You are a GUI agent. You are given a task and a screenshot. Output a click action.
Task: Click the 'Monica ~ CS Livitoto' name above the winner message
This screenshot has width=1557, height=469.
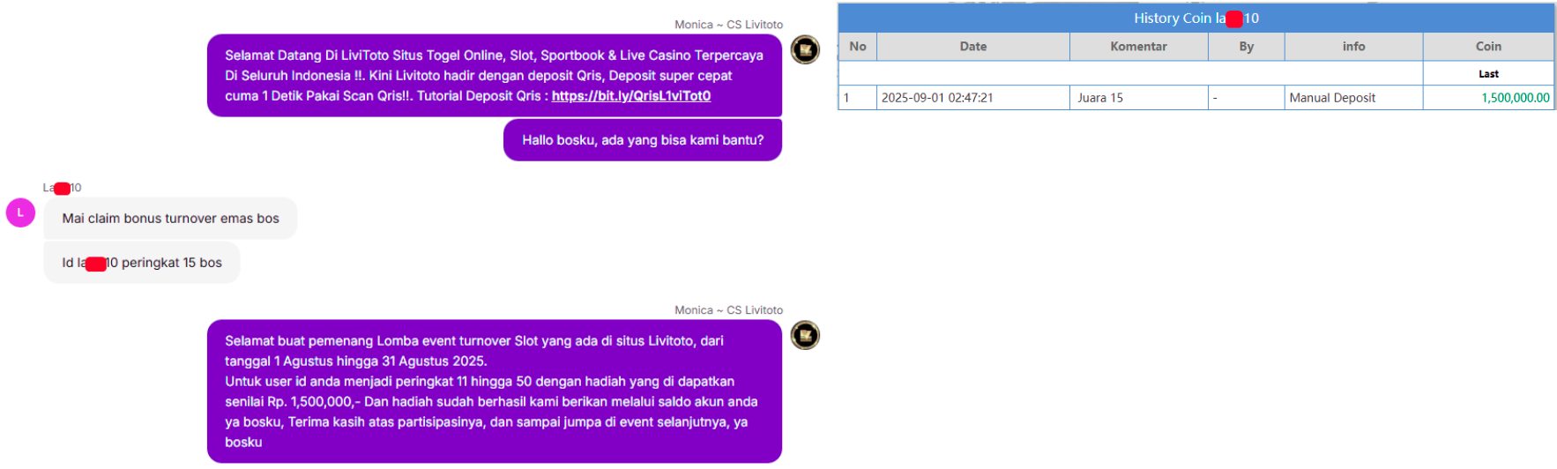728,310
